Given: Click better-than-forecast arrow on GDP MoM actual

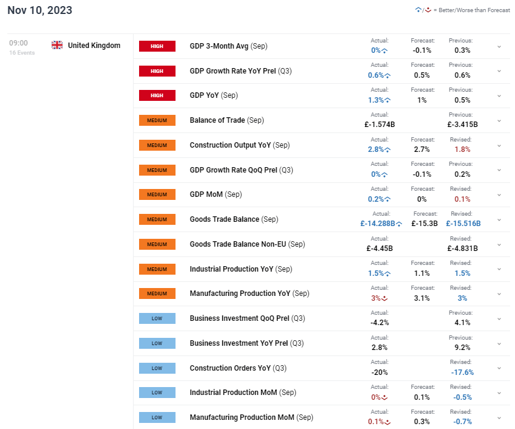Looking at the screenshot, I should click(x=386, y=199).
